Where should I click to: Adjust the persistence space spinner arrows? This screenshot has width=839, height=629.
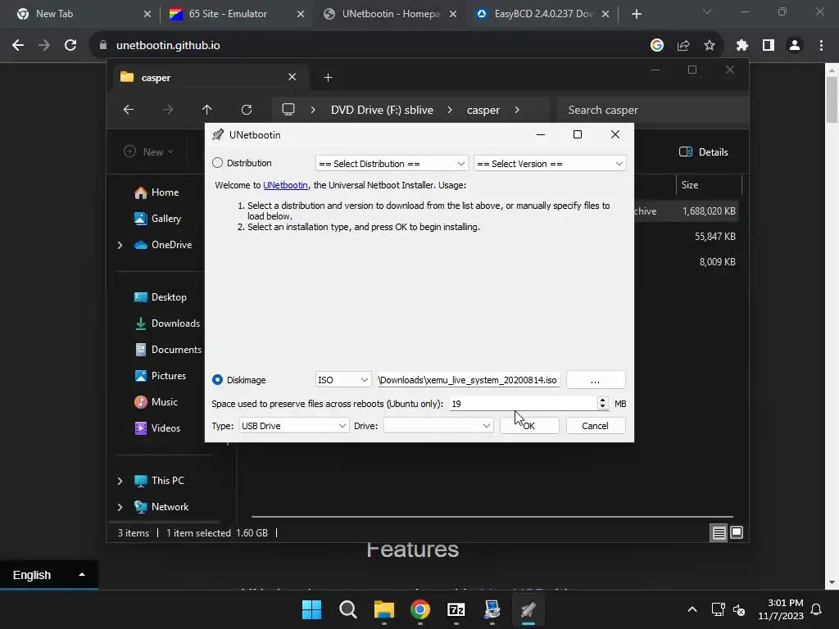tap(602, 404)
